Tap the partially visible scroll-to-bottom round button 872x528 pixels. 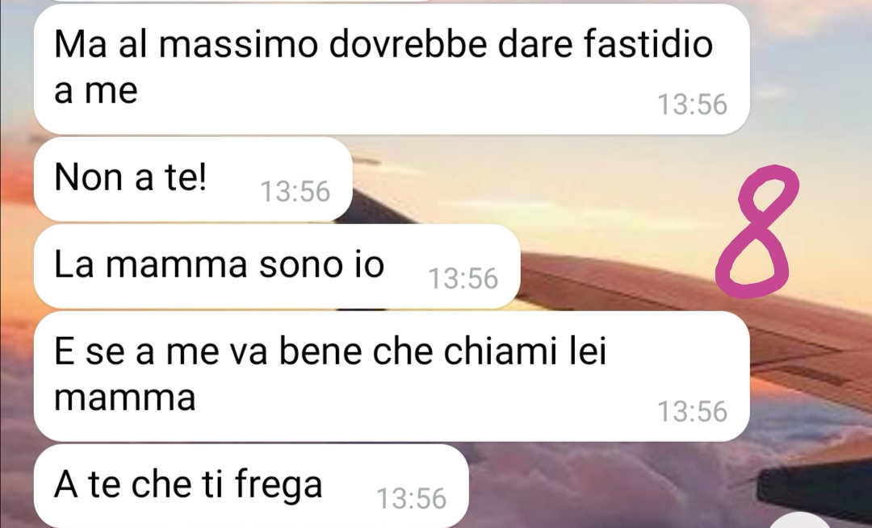click(x=801, y=522)
